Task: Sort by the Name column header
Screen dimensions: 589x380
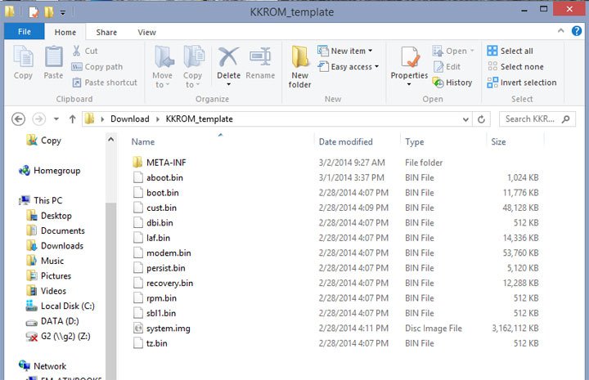Action: coord(142,142)
